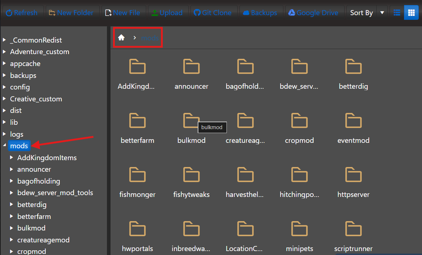Open the httpserver folder icon
The height and width of the screenshot is (255, 422).
tap(353, 175)
